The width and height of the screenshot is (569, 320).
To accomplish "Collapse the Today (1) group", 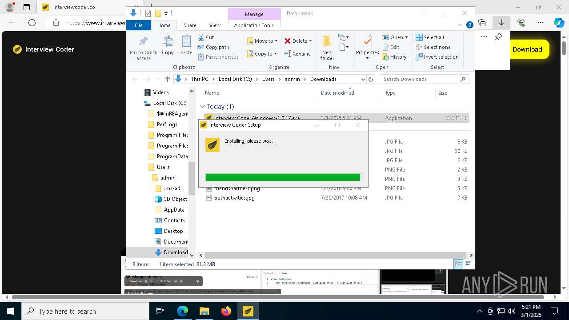I will pyautogui.click(x=202, y=107).
